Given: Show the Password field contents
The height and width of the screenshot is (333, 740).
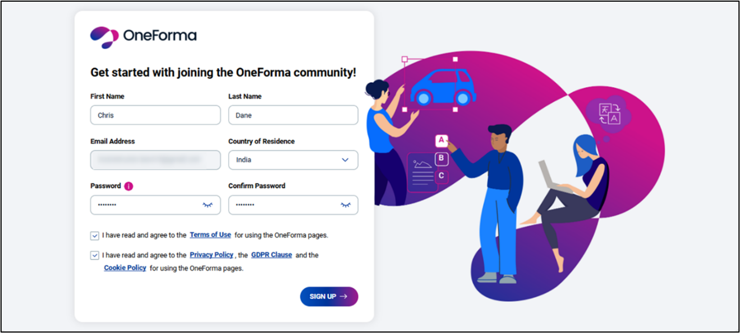Looking at the screenshot, I should 208,205.
